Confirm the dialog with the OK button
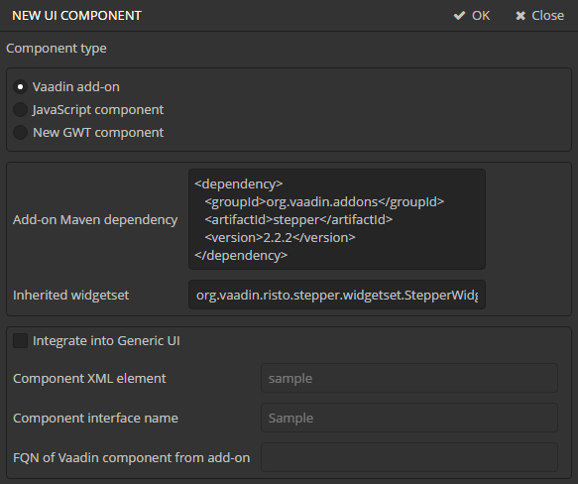 click(x=472, y=16)
